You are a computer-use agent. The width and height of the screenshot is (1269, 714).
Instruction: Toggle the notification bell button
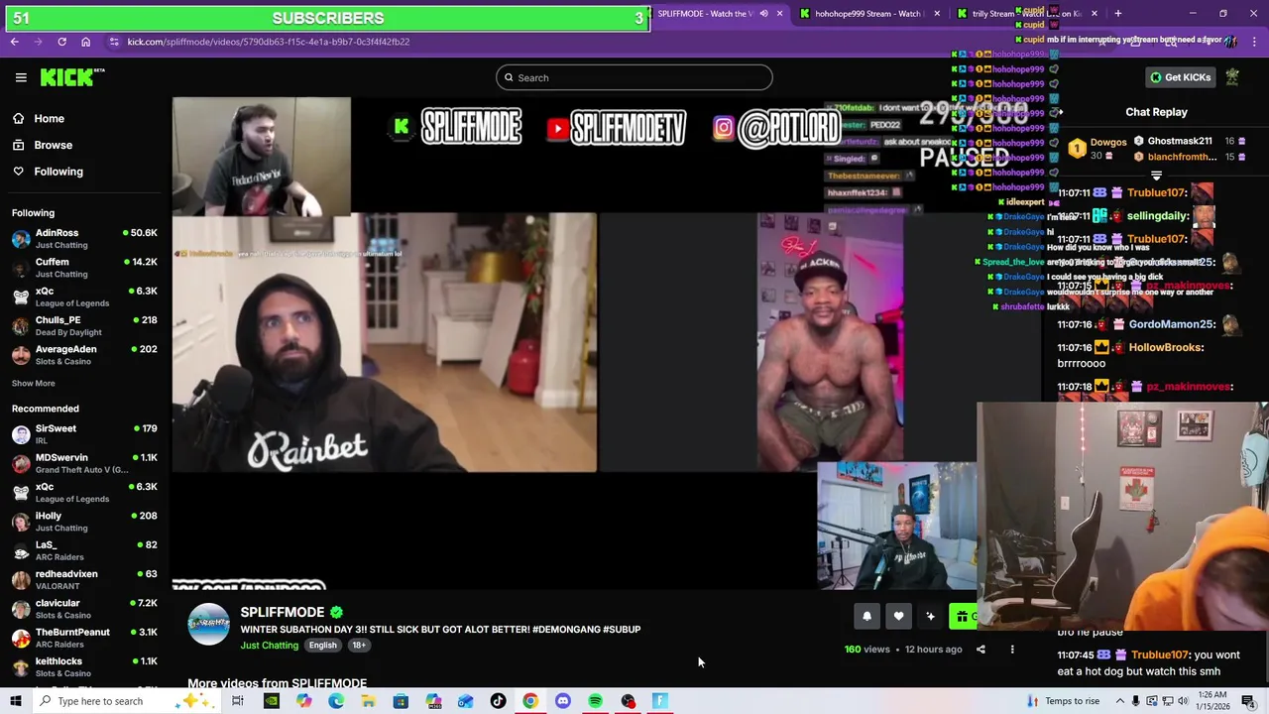click(x=866, y=617)
